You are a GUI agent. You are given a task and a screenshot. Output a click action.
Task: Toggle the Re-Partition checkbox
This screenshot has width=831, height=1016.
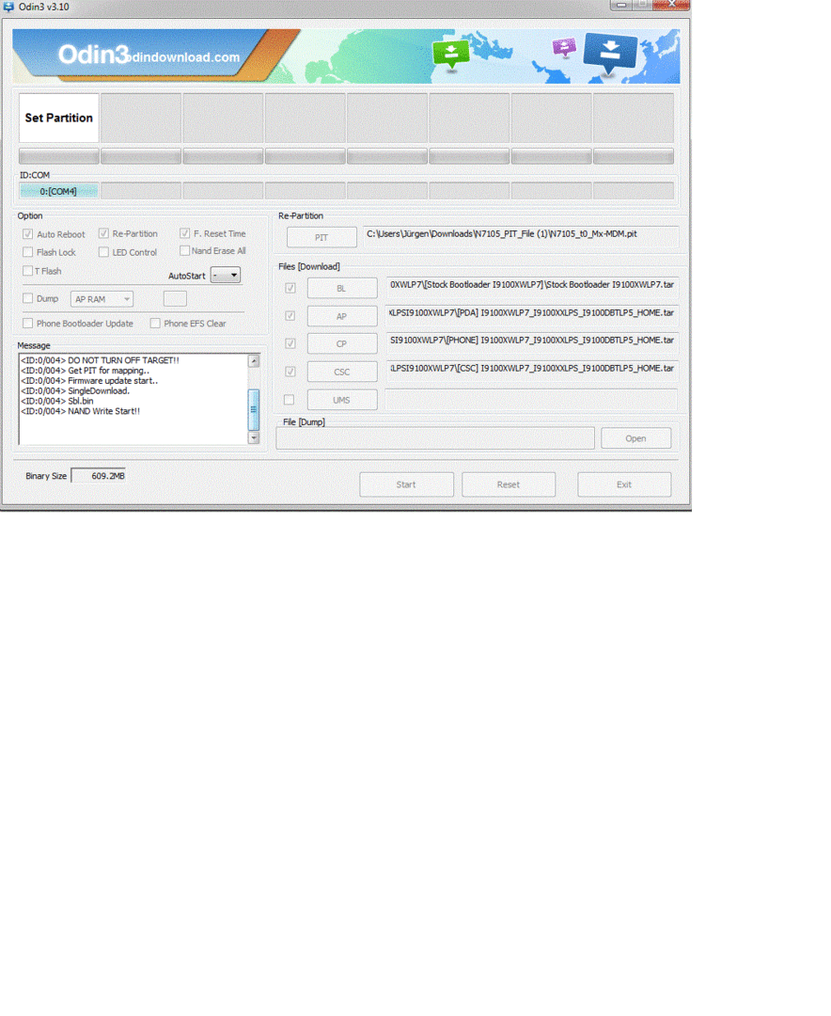103,233
